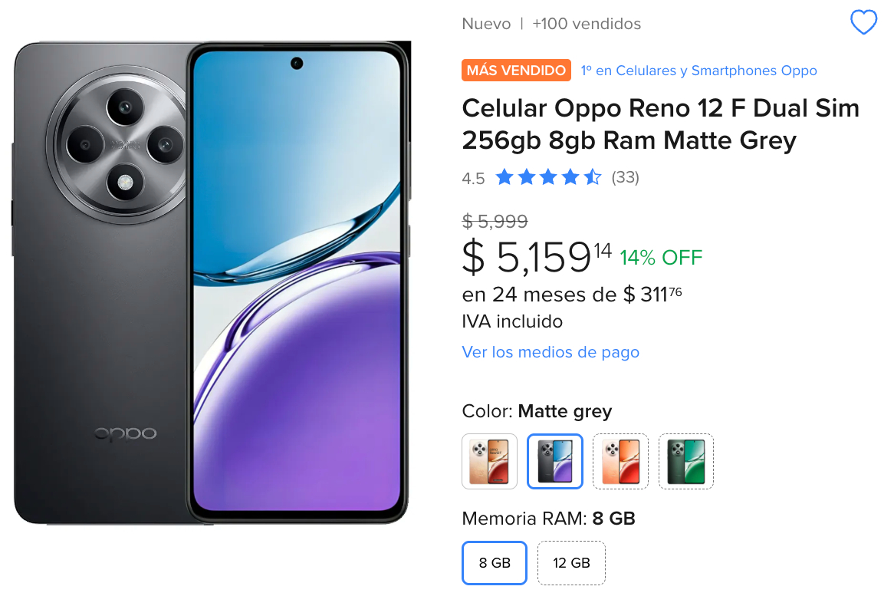Pick the third orange color variant

coord(620,461)
